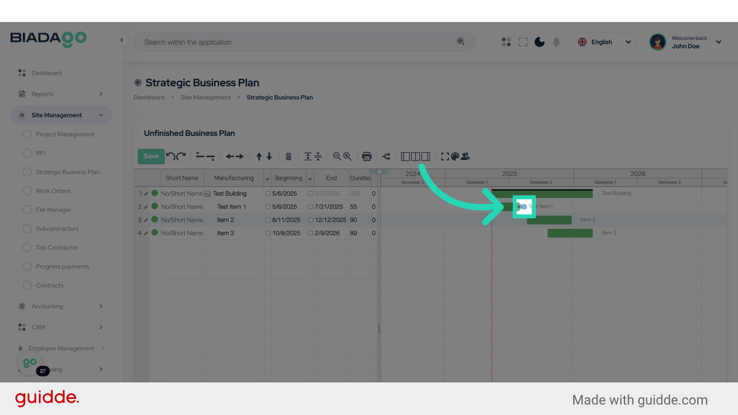Open color palette settings icon
Screen dimensions: 738x415
[x=455, y=156]
